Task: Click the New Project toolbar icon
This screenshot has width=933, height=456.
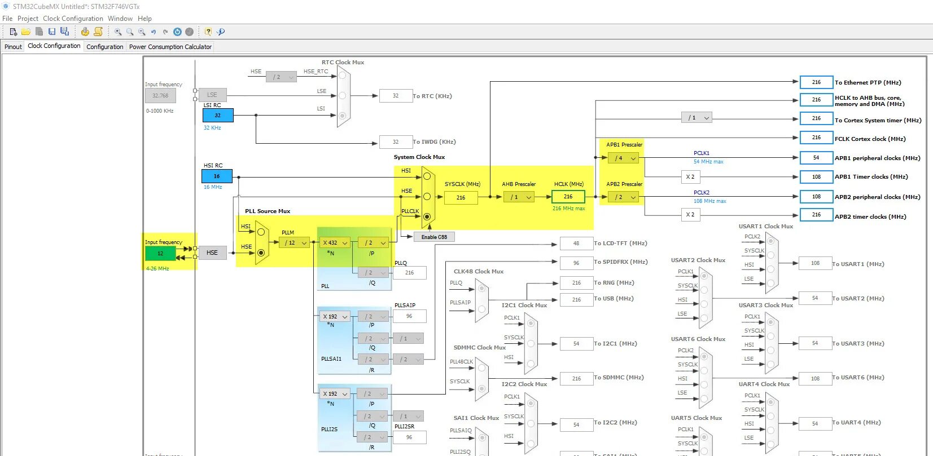Action: pyautogui.click(x=14, y=32)
